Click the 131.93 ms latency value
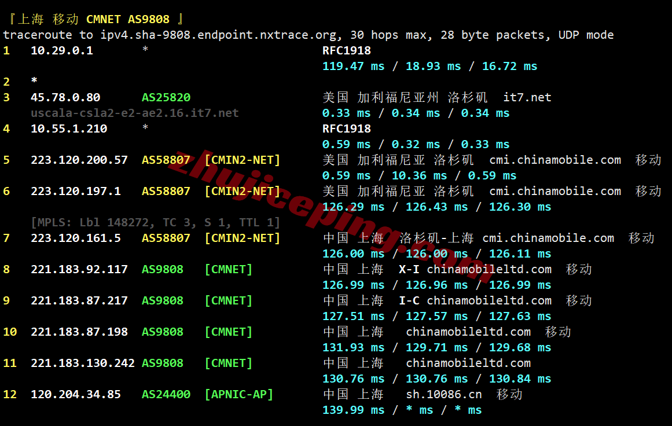672x426 pixels. pyautogui.click(x=353, y=347)
